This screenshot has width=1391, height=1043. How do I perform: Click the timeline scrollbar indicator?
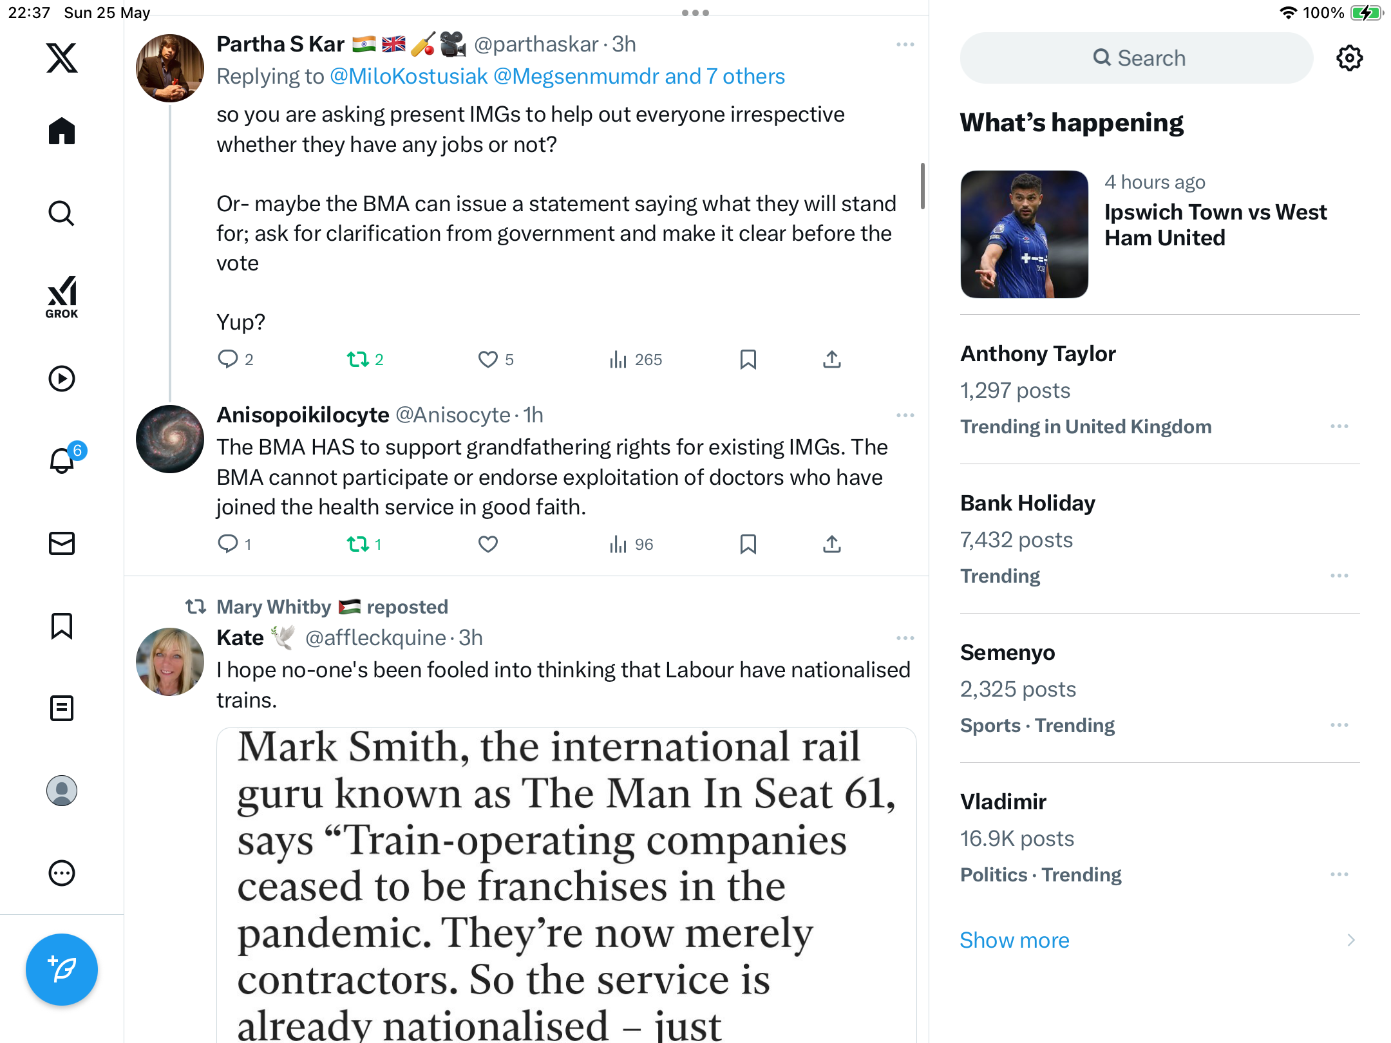coord(922,186)
